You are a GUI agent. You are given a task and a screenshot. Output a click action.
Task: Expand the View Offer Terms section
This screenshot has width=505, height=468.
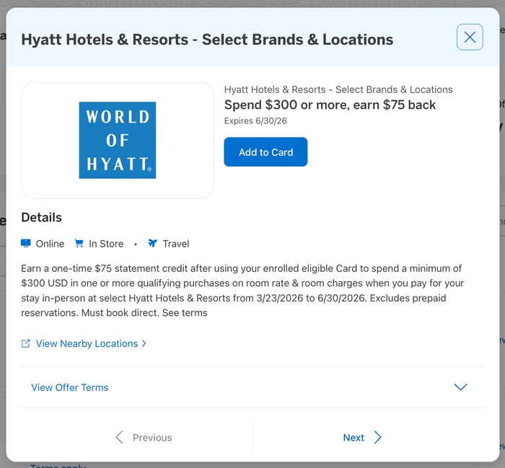pyautogui.click(x=252, y=387)
